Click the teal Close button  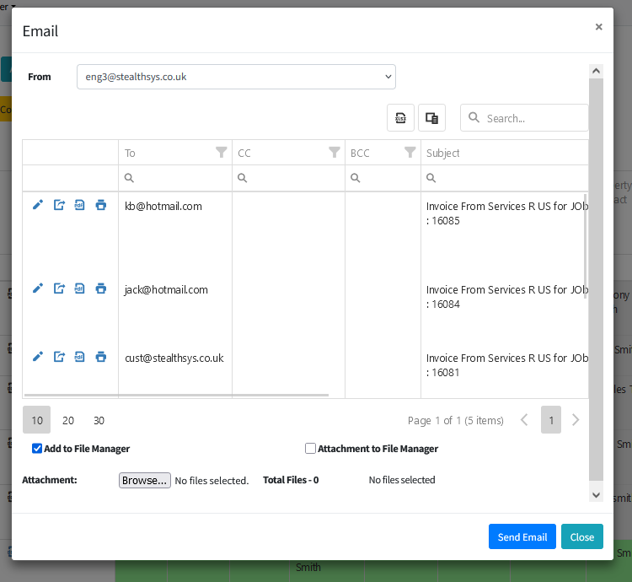click(582, 536)
